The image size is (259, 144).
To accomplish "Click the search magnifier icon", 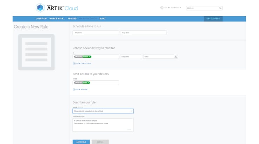I will [220, 8].
